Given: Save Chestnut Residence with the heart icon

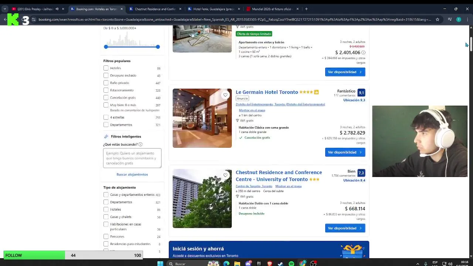Looking at the screenshot, I should click(225, 175).
